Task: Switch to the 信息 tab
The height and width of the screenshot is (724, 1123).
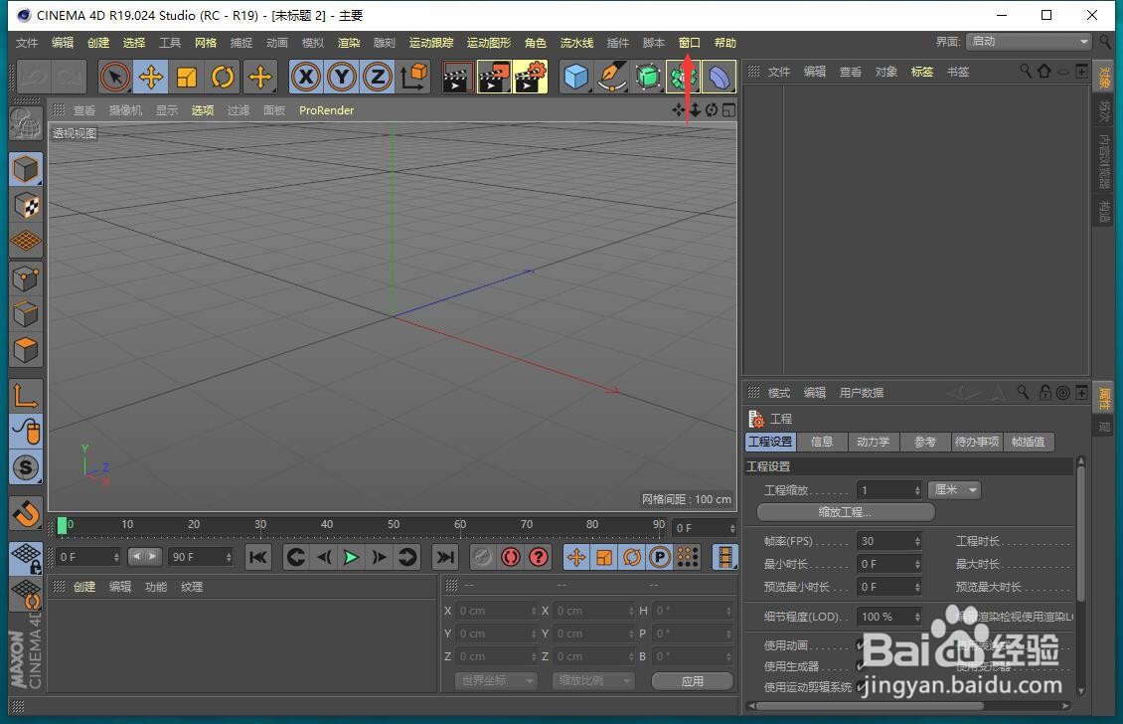Action: point(822,442)
